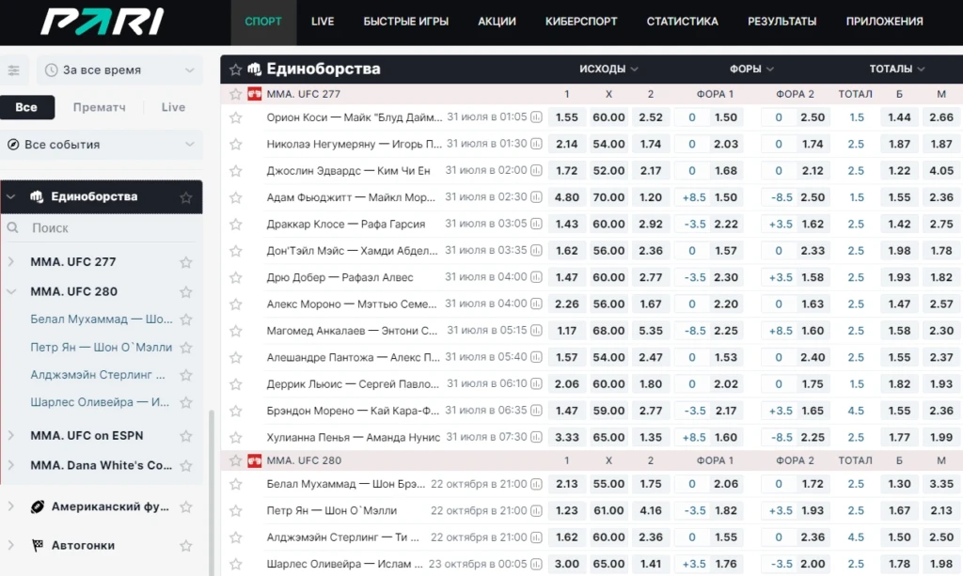This screenshot has width=963, height=576.
Task: Star the sidebar Единоборства category
Action: (x=186, y=197)
